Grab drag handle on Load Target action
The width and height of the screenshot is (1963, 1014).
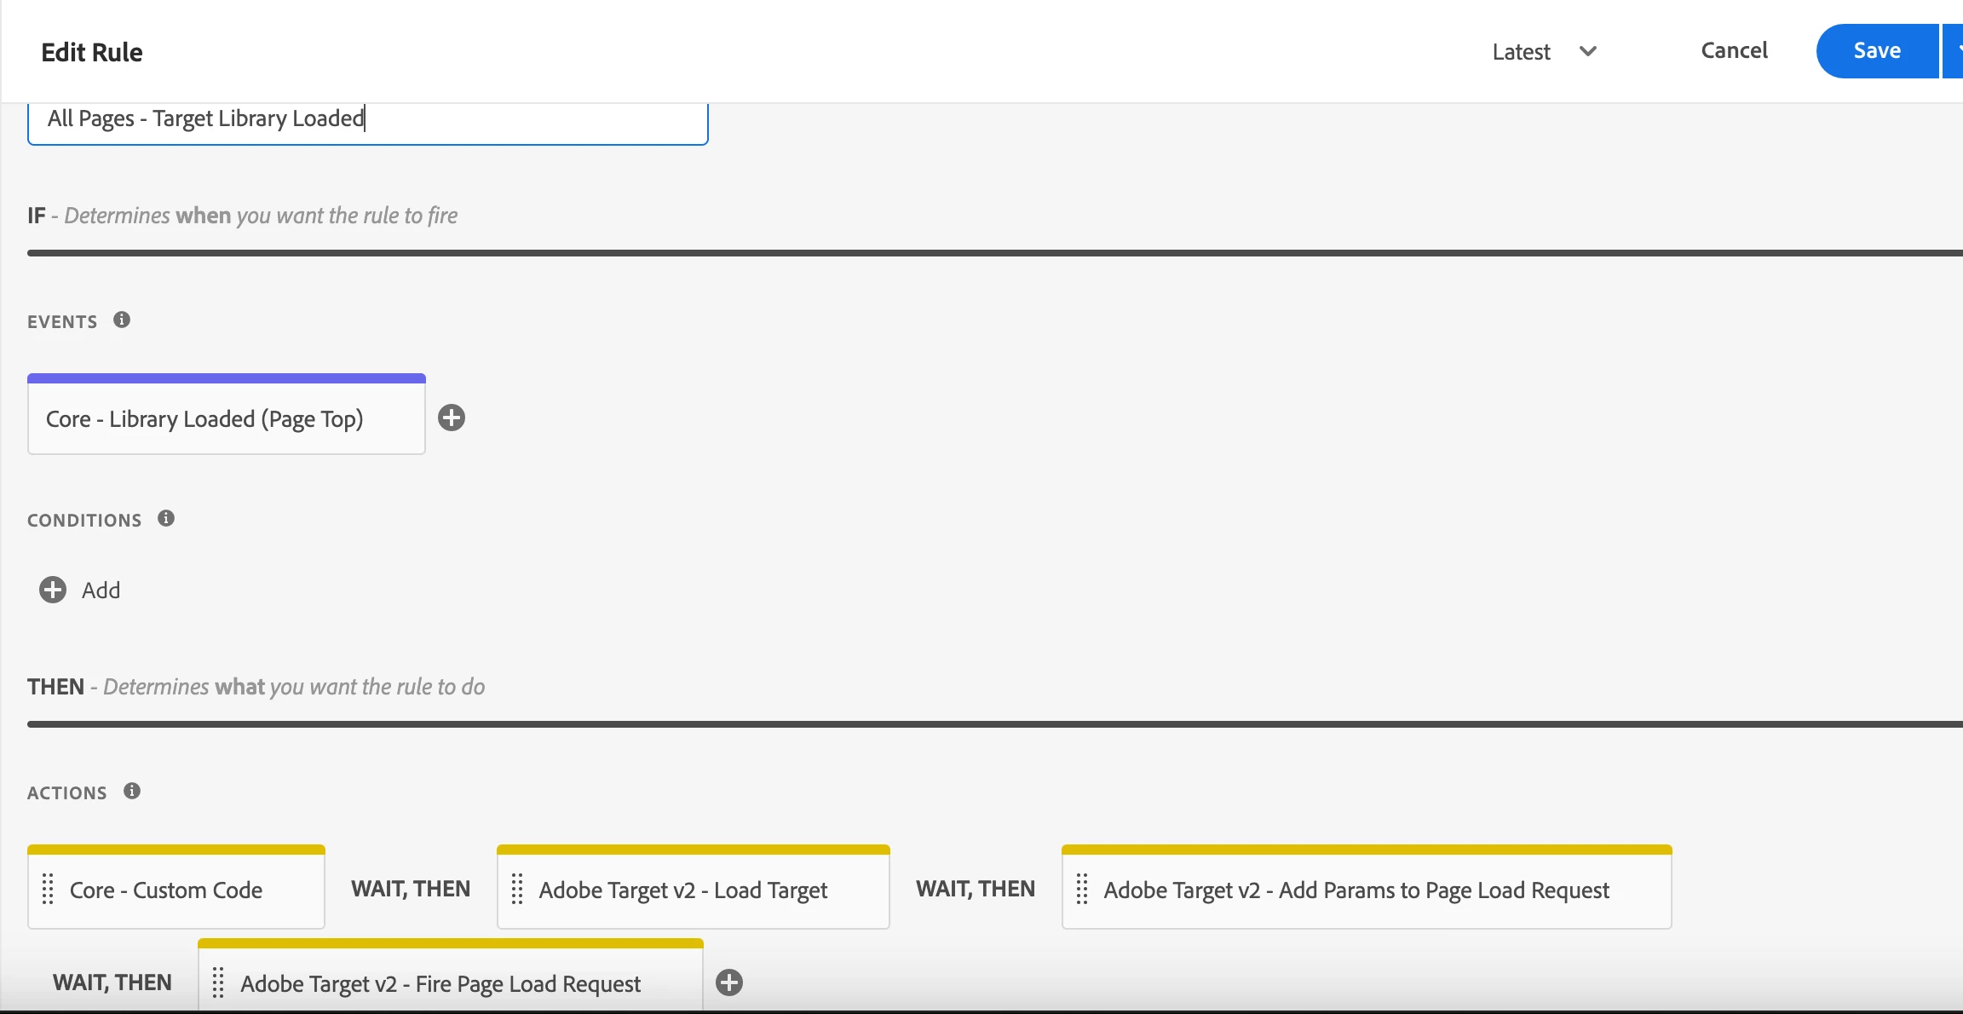517,890
